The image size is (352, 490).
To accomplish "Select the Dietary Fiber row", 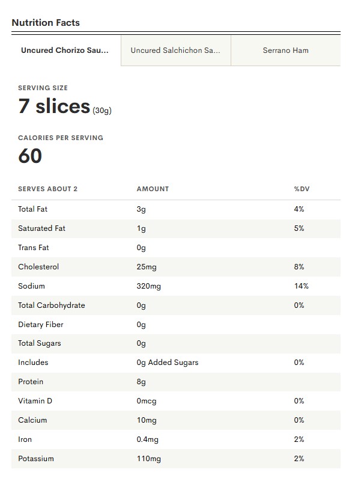I will point(176,325).
